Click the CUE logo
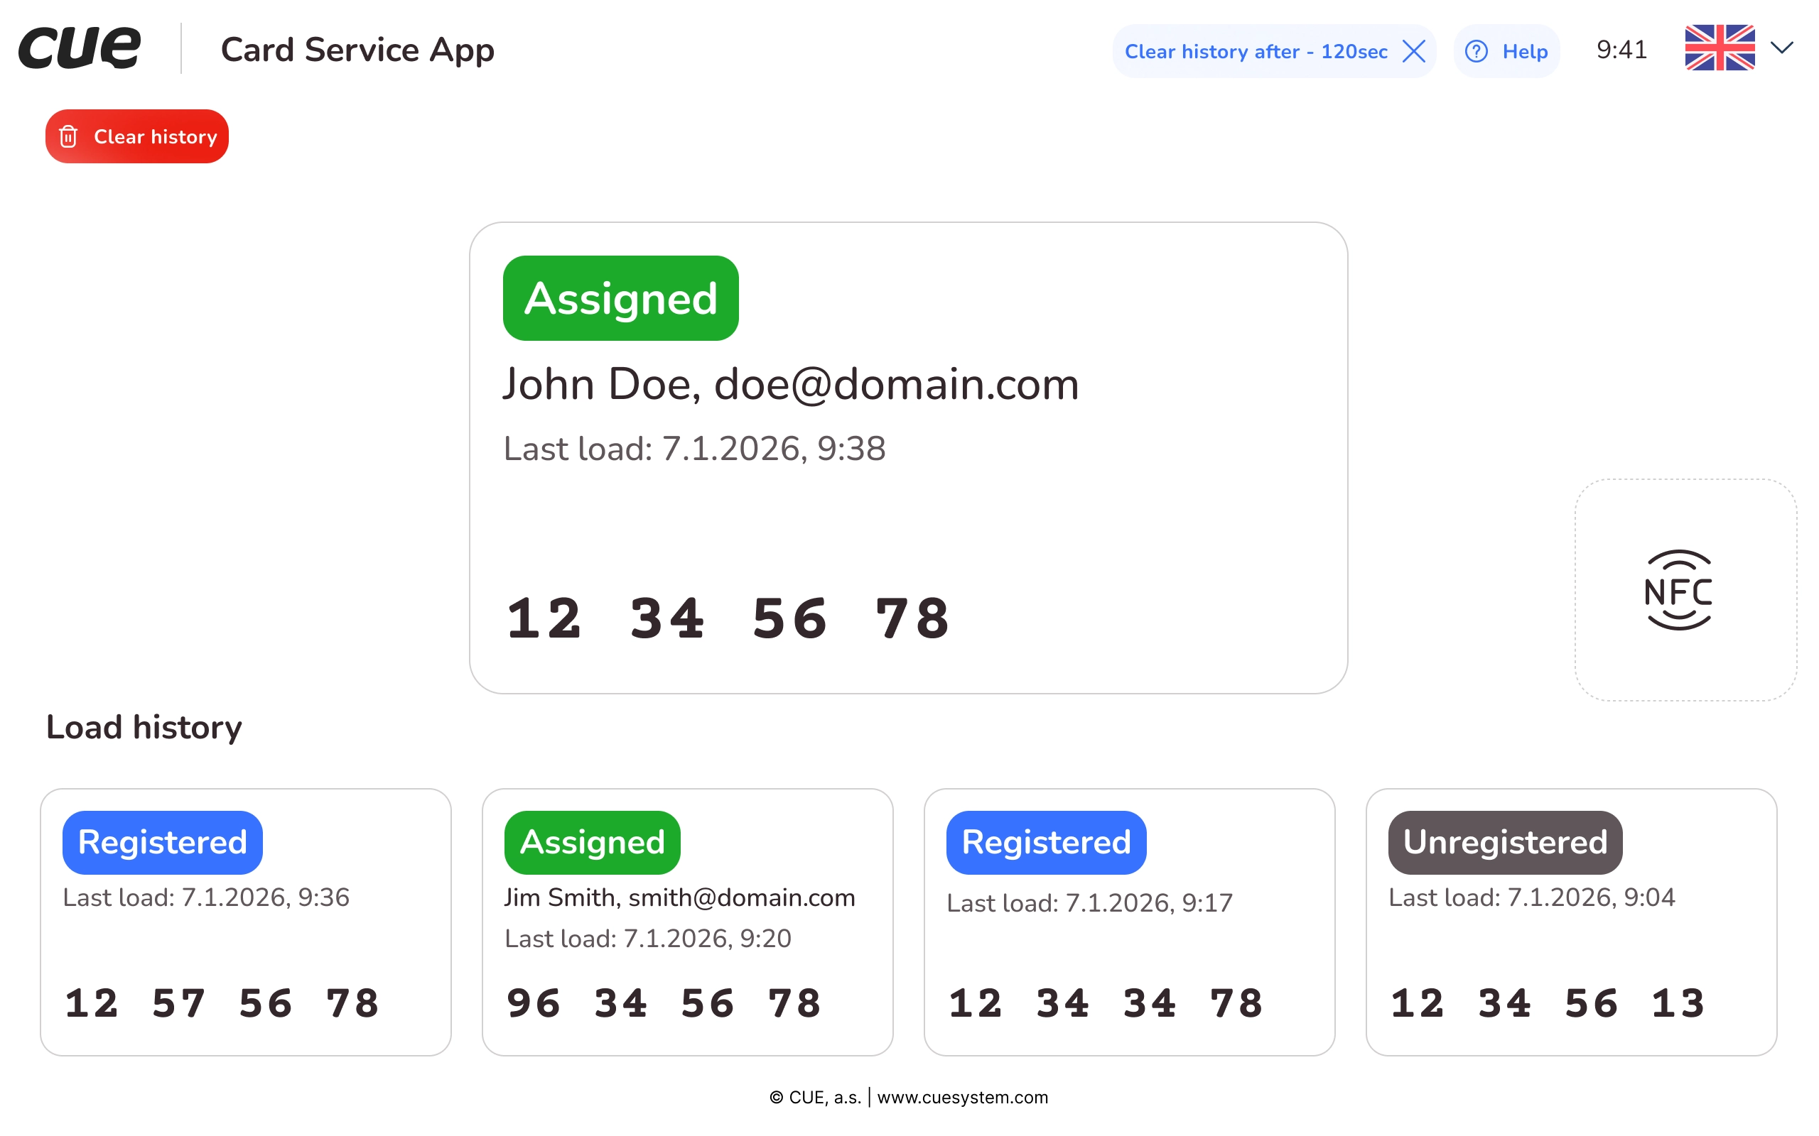The width and height of the screenshot is (1819, 1136). (80, 48)
